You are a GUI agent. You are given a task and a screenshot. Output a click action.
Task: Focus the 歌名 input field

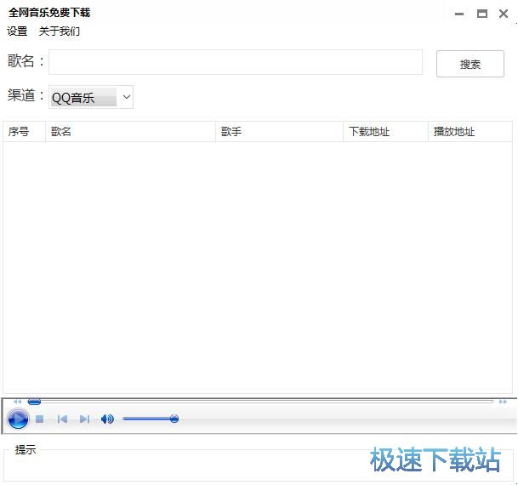[x=236, y=62]
